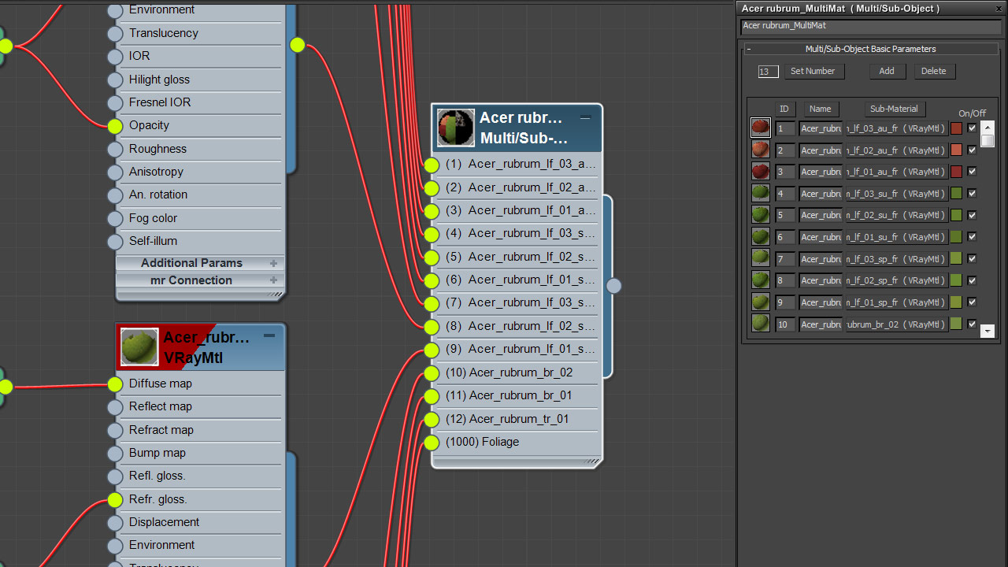Click name field of sub-material ID 4
This screenshot has height=567, width=1008.
[821, 193]
